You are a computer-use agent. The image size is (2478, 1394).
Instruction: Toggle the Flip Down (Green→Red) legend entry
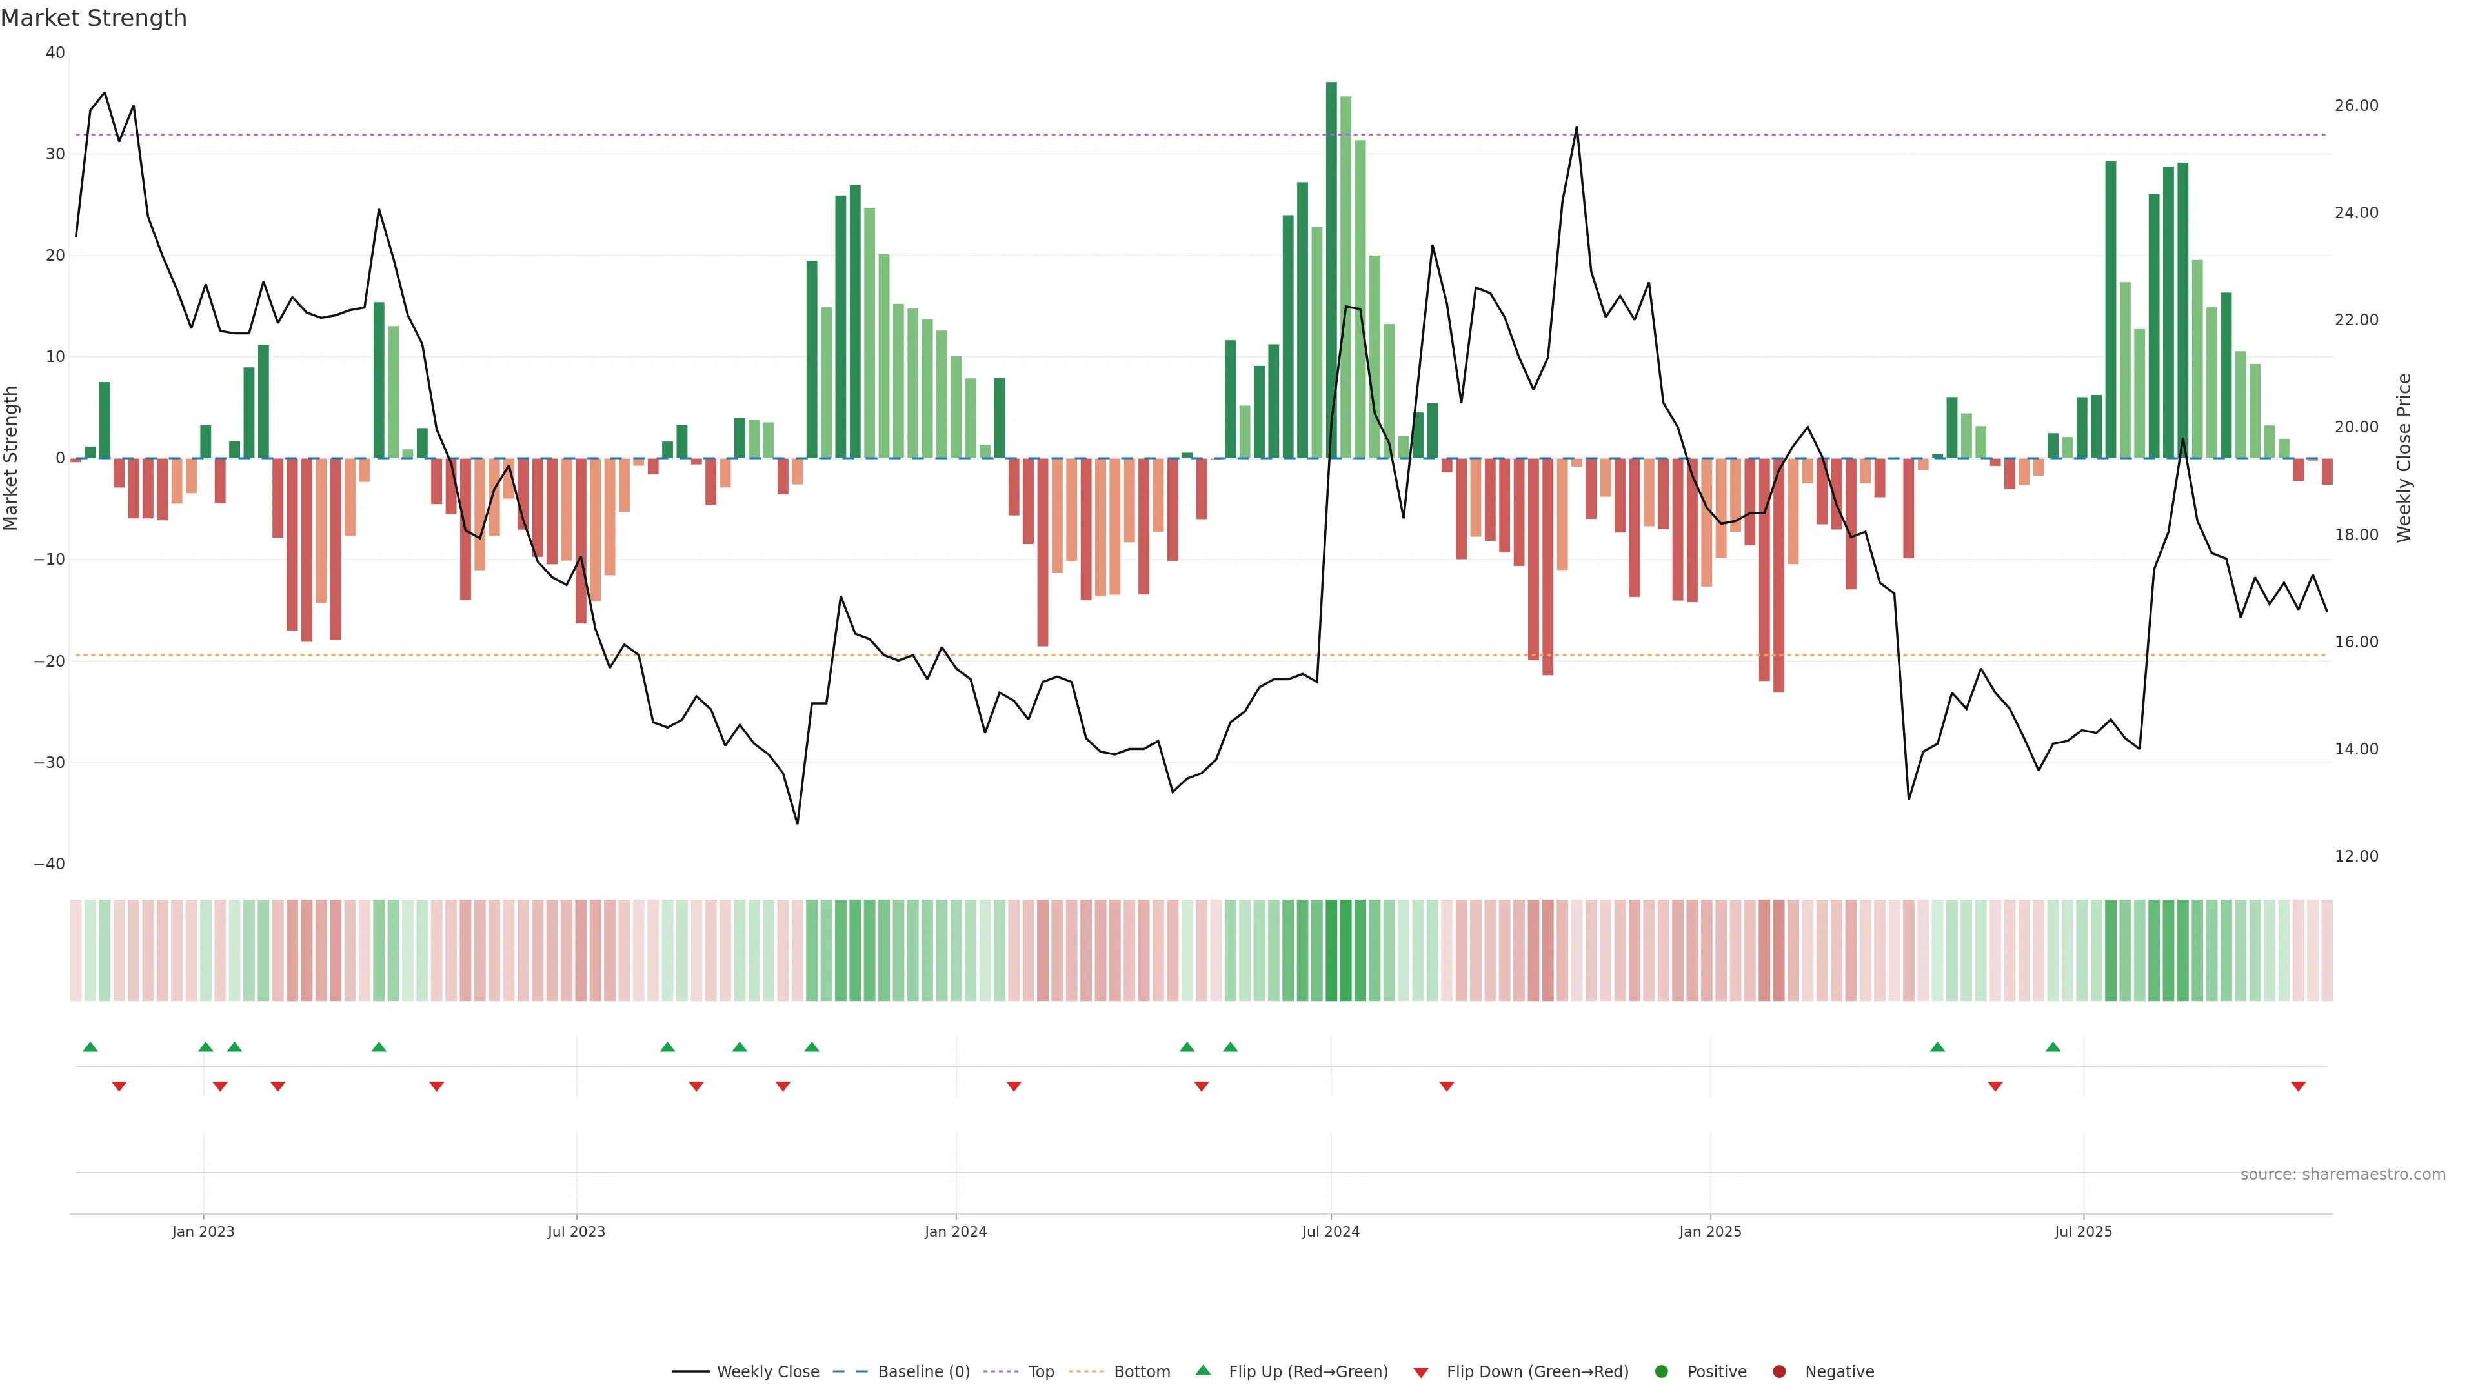point(1537,1372)
